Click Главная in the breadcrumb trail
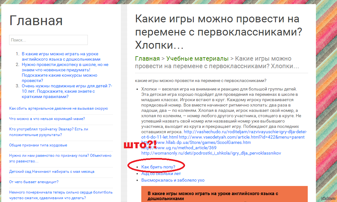Image resolution: width=337 pixels, height=202 pixels. pos(147,59)
